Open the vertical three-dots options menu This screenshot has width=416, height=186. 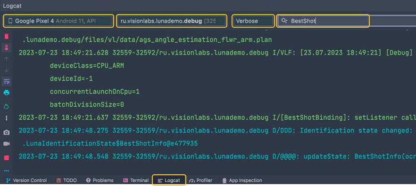pyautogui.click(x=7, y=118)
